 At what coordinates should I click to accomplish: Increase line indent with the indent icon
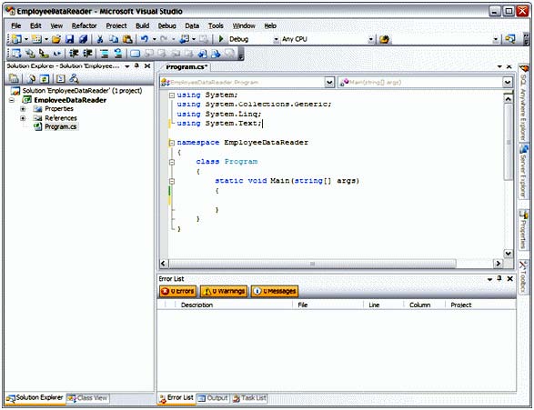point(87,54)
